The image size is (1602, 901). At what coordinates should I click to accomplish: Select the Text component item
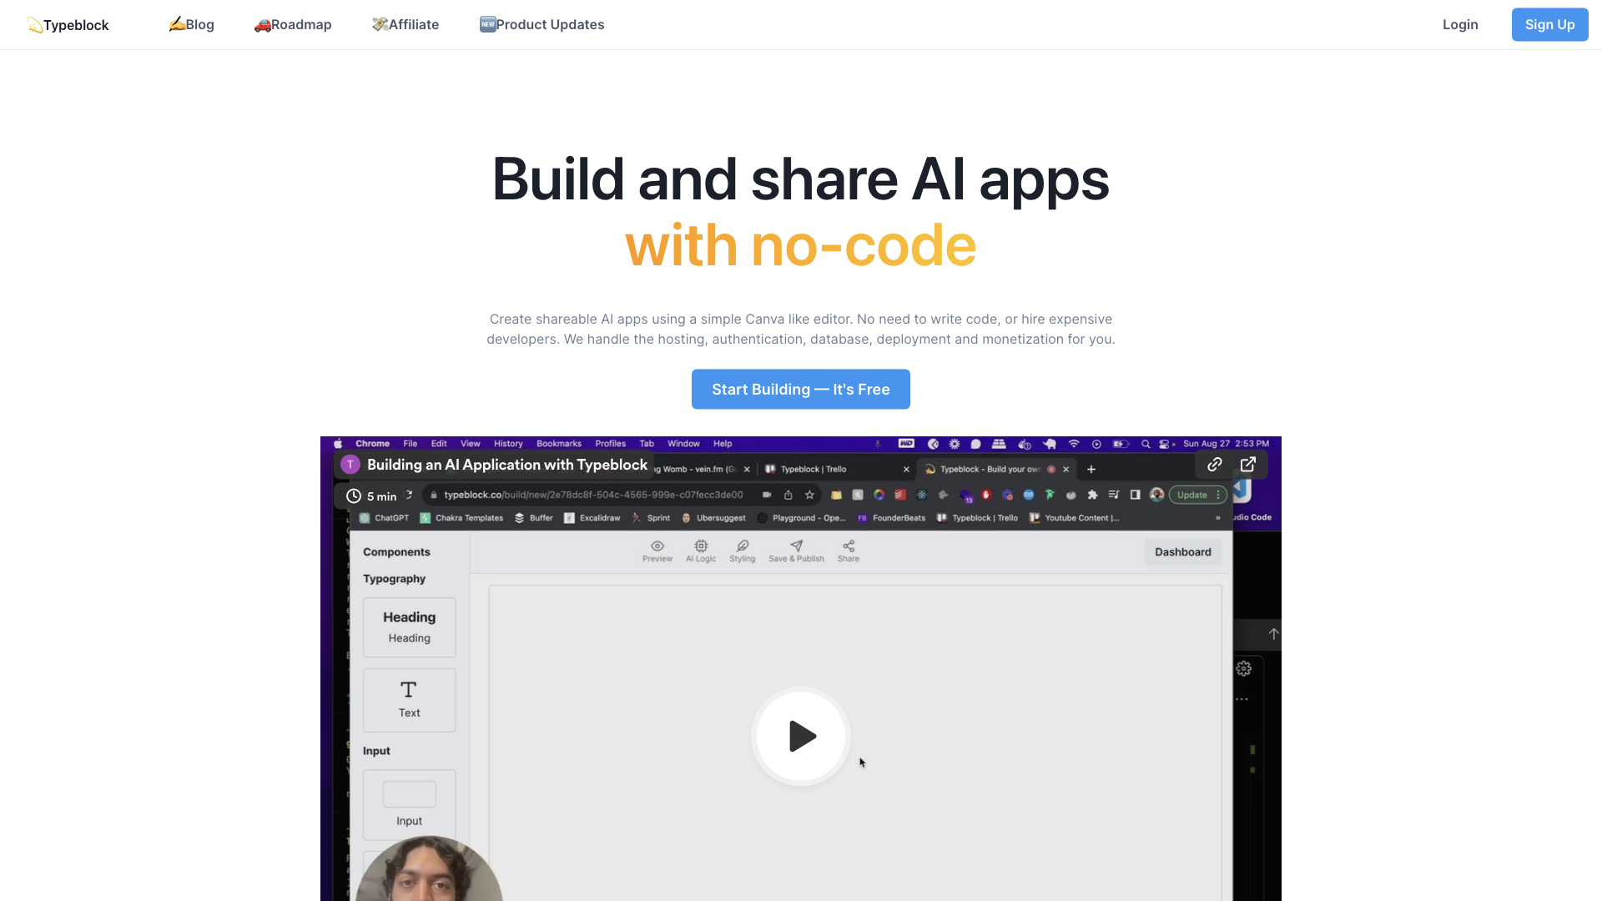pyautogui.click(x=410, y=697)
